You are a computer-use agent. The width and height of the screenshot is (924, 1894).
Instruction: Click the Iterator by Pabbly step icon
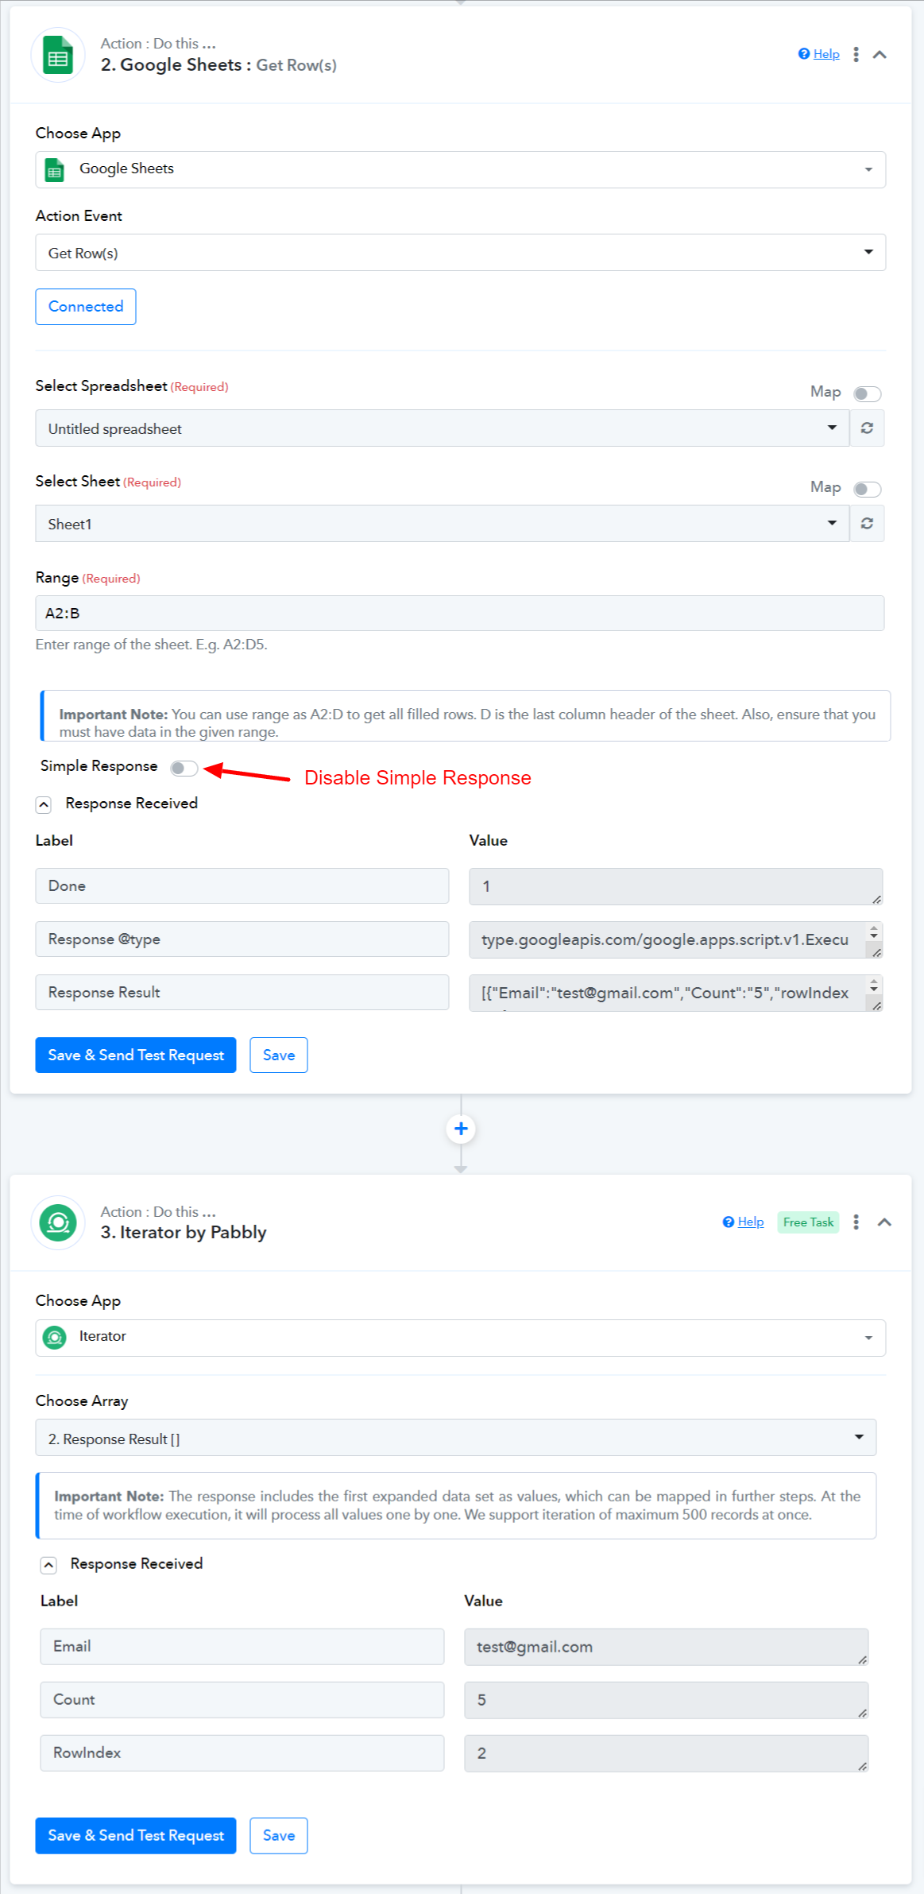(x=58, y=1223)
